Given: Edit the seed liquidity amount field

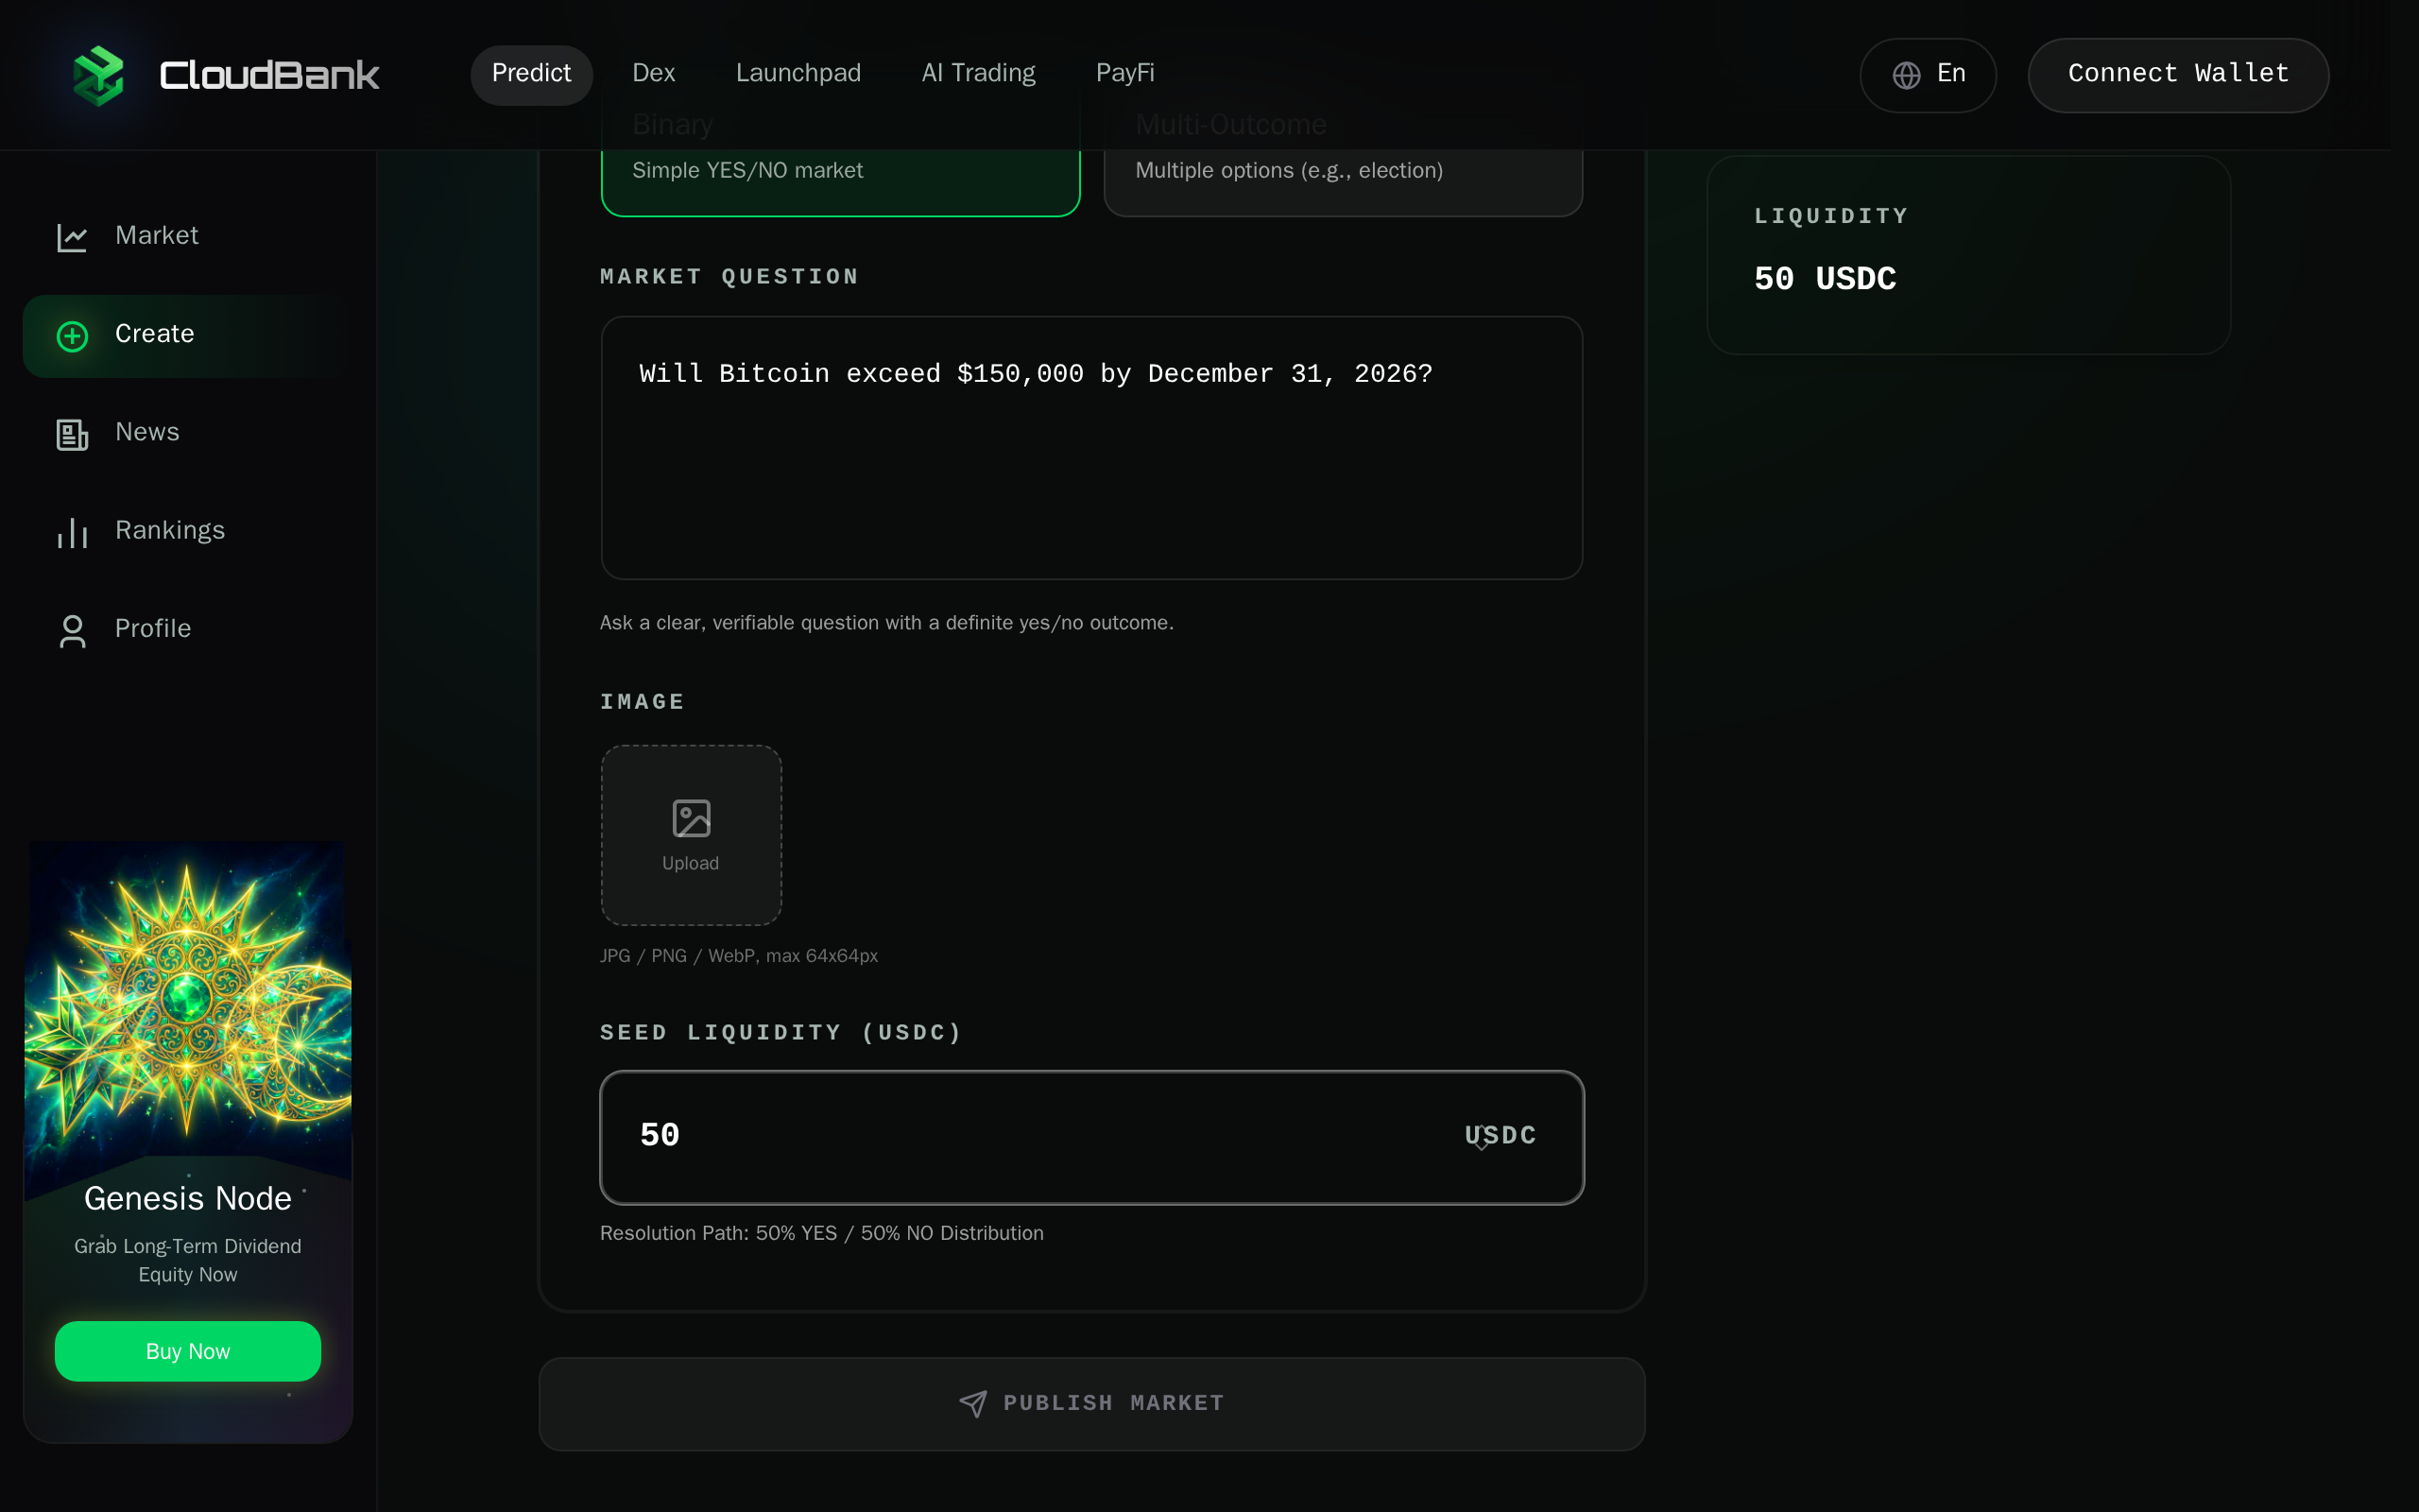Looking at the screenshot, I should point(900,1136).
